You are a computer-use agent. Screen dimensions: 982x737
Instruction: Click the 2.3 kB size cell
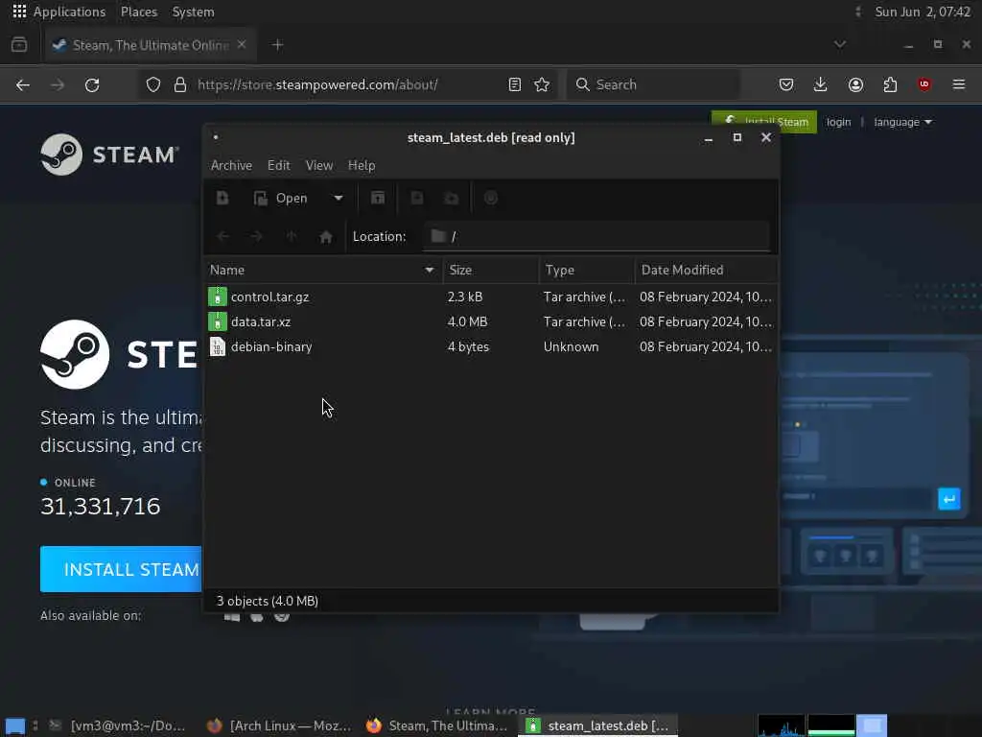tap(465, 297)
